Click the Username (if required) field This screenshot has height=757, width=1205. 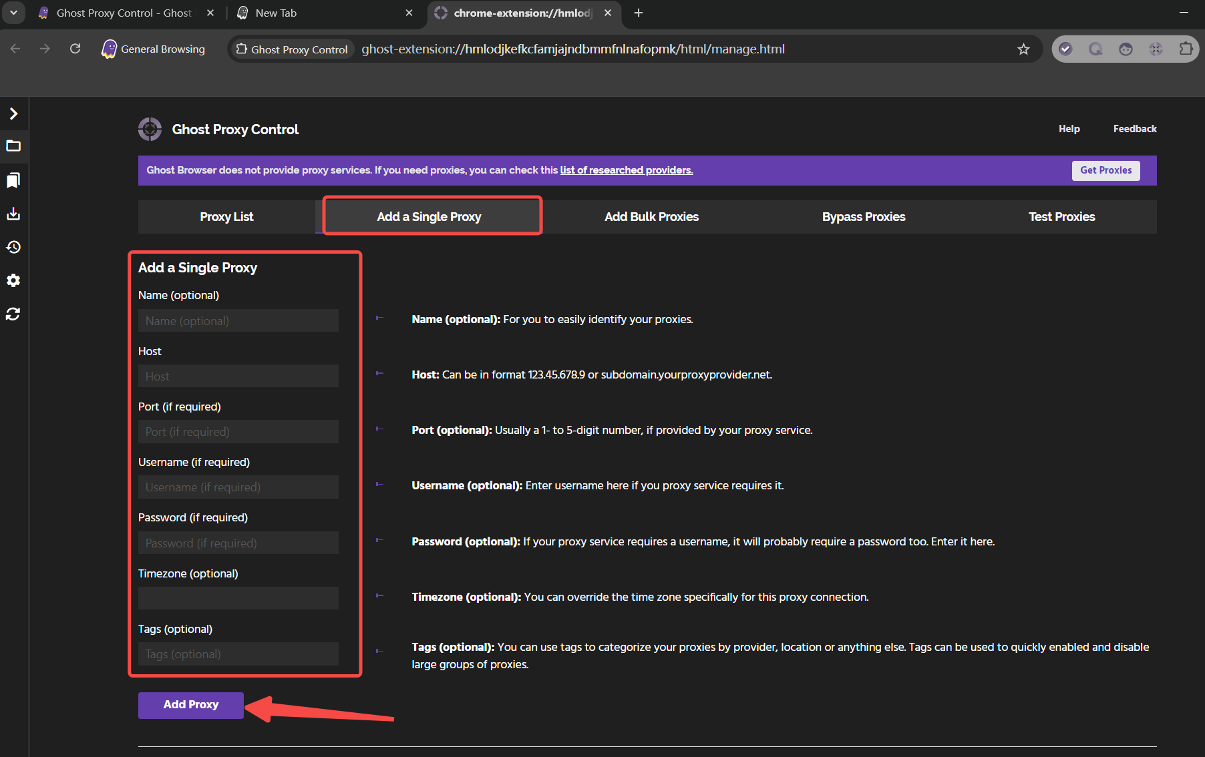[238, 487]
